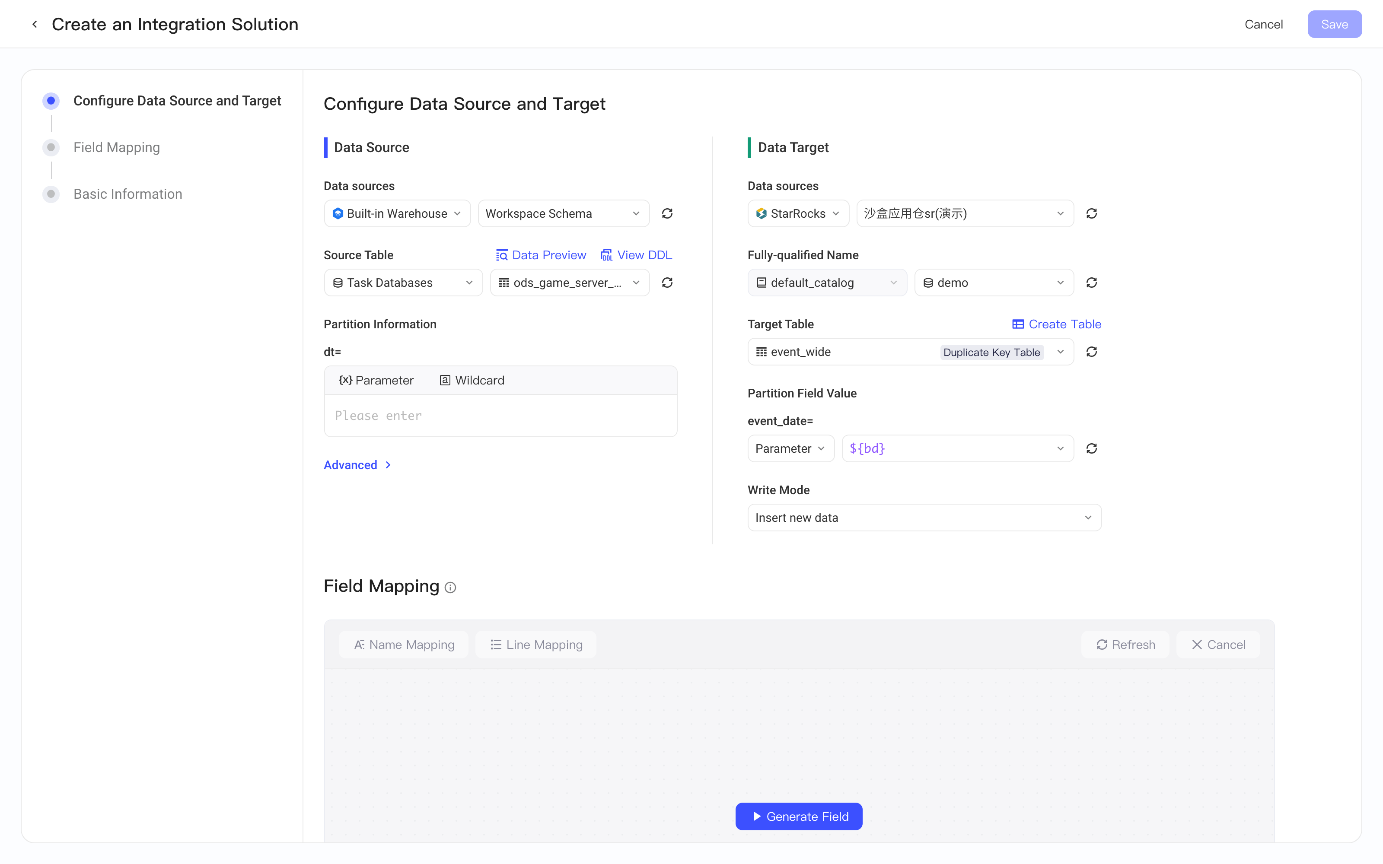Open the event_wide target table dropdown
The height and width of the screenshot is (864, 1383).
click(910, 351)
